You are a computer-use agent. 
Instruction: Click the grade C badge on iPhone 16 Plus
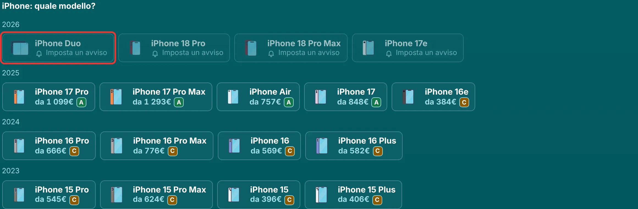point(378,151)
